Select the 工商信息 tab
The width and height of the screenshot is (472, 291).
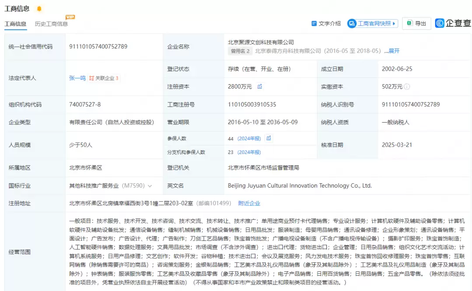tap(15, 24)
